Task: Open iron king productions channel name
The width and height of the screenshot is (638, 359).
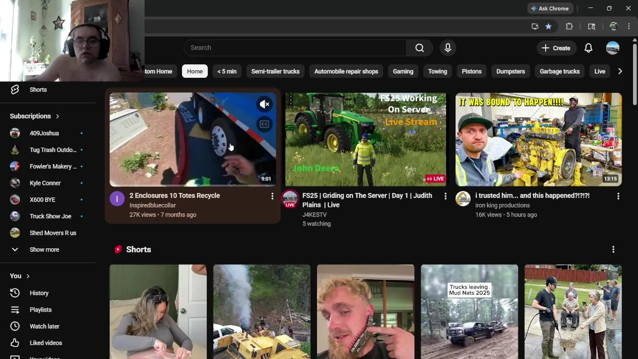Action: click(x=502, y=205)
